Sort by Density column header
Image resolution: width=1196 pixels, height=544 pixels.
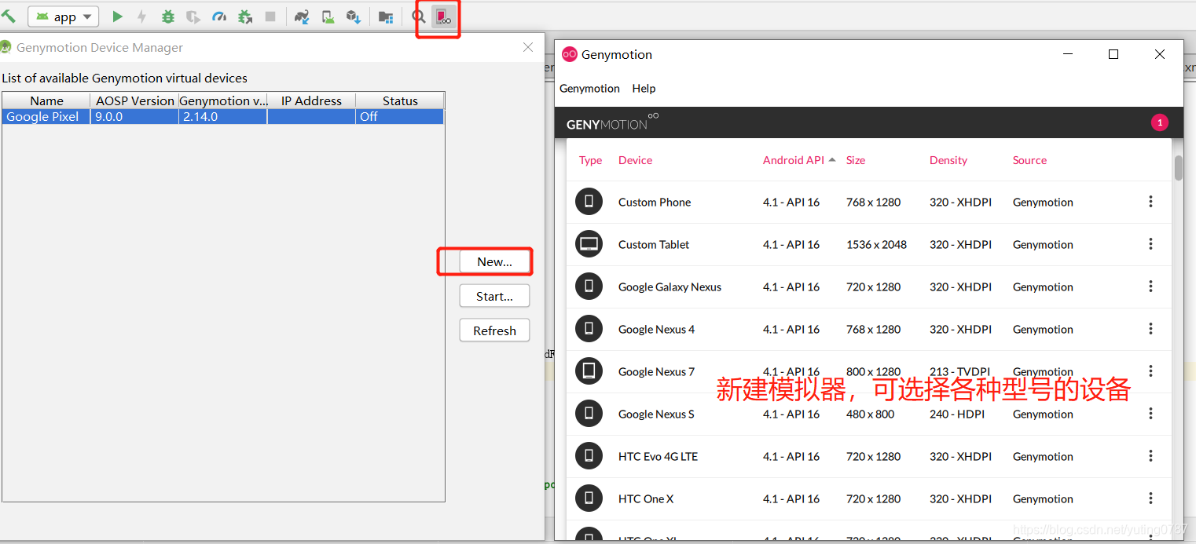tap(948, 160)
